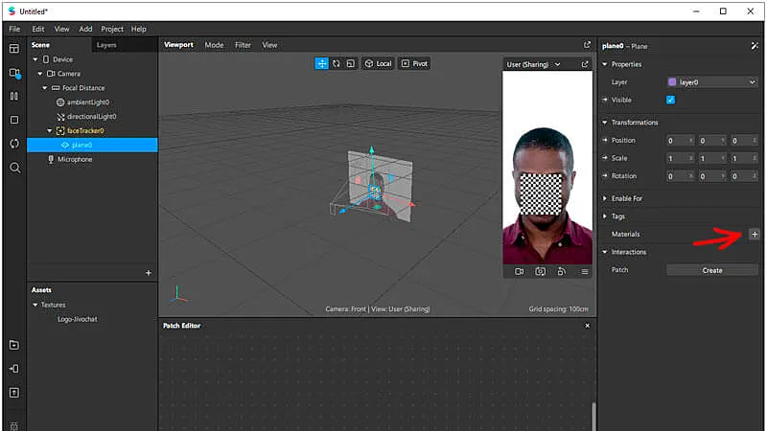Toggle the Pivot button in viewport
Screen dimensions: 767x431
point(414,63)
